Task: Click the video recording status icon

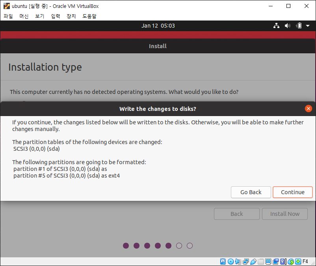Action: [x=275, y=262]
